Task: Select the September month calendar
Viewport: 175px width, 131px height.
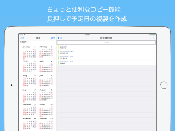Action: click(29, 109)
